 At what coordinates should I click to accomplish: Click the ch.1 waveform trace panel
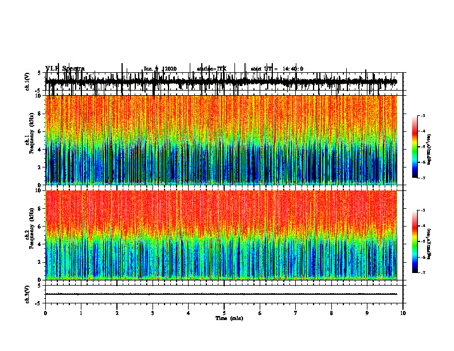pos(224,82)
